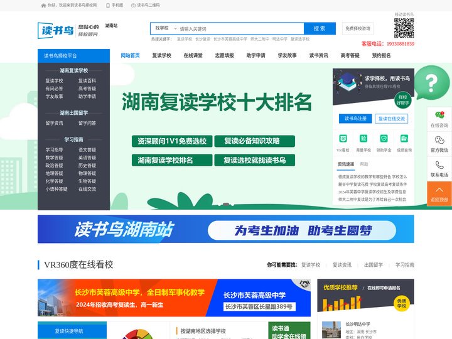The height and width of the screenshot is (339, 452).
Task: Click the 读书鸟注册 button
Action: tap(355, 119)
